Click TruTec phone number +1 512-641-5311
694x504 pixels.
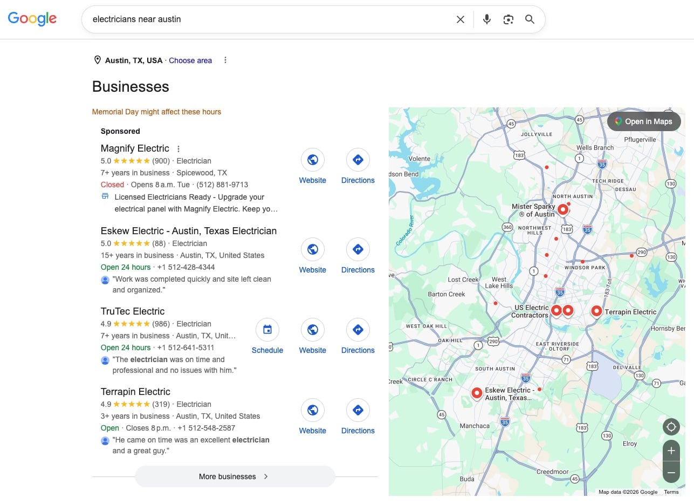pyautogui.click(x=185, y=348)
